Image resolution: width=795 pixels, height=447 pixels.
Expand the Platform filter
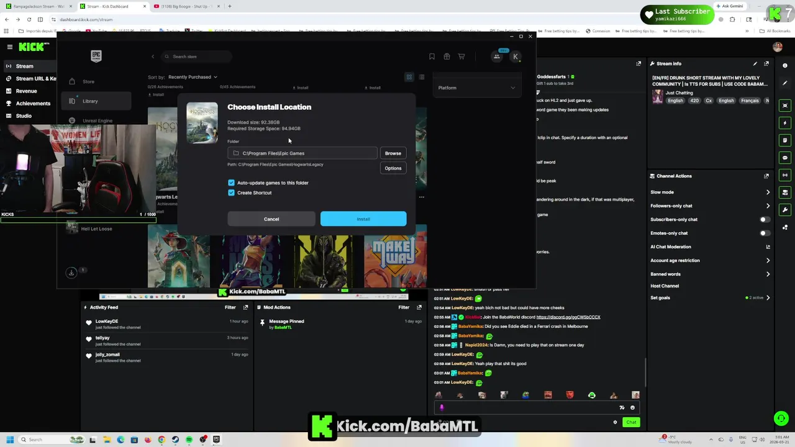tap(477, 88)
